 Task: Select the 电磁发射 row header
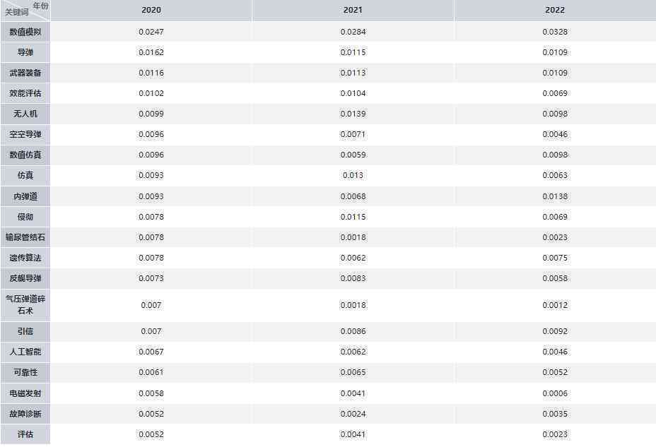(x=25, y=393)
